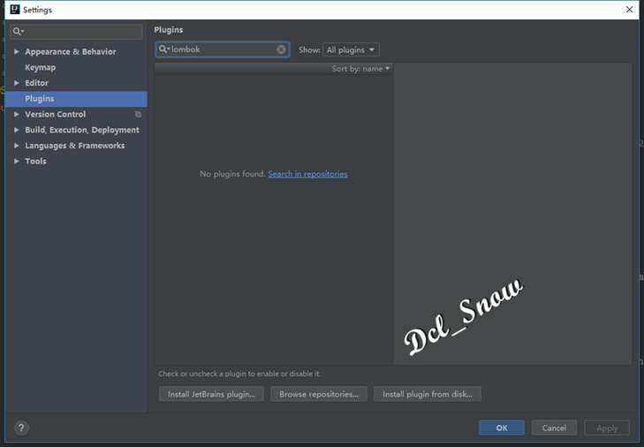Expand the Editor tree node
Viewport: 644px width, 447px height.
tap(17, 82)
